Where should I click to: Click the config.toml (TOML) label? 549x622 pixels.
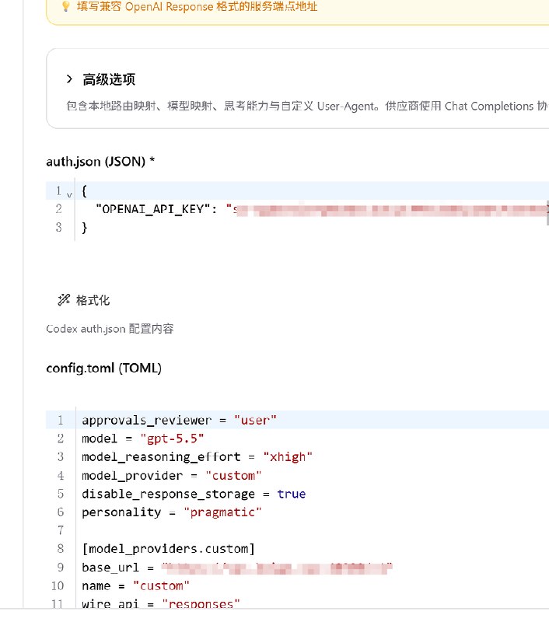(x=104, y=368)
